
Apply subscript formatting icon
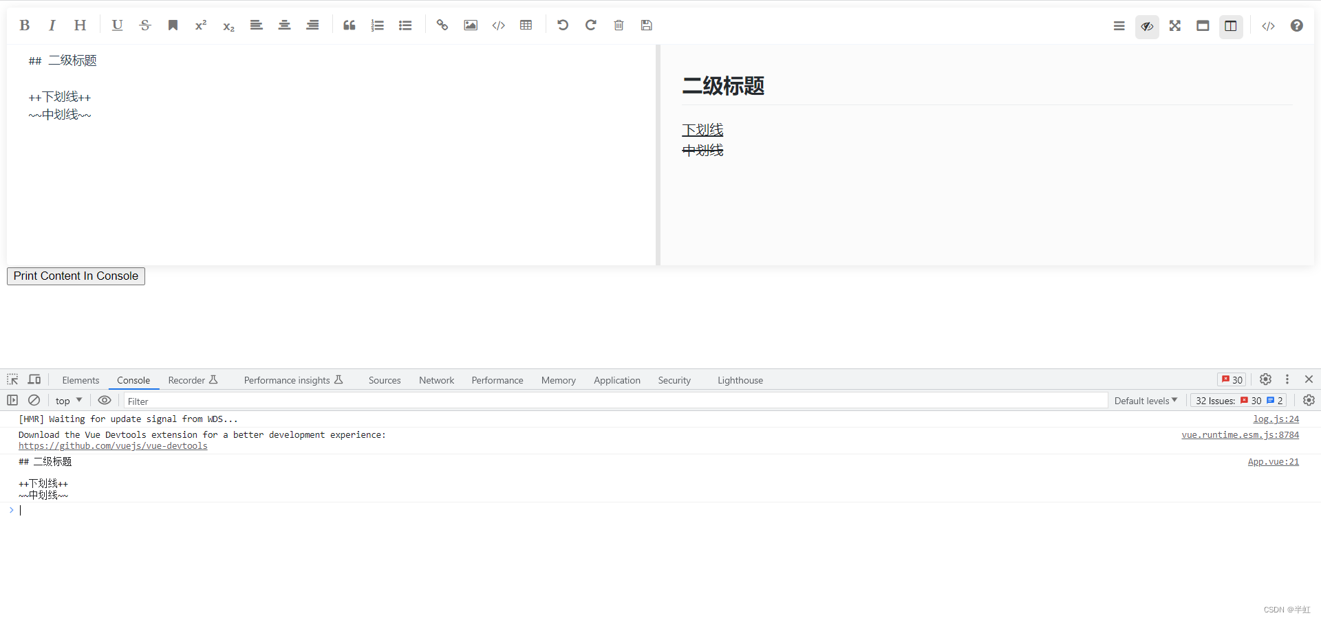point(228,25)
